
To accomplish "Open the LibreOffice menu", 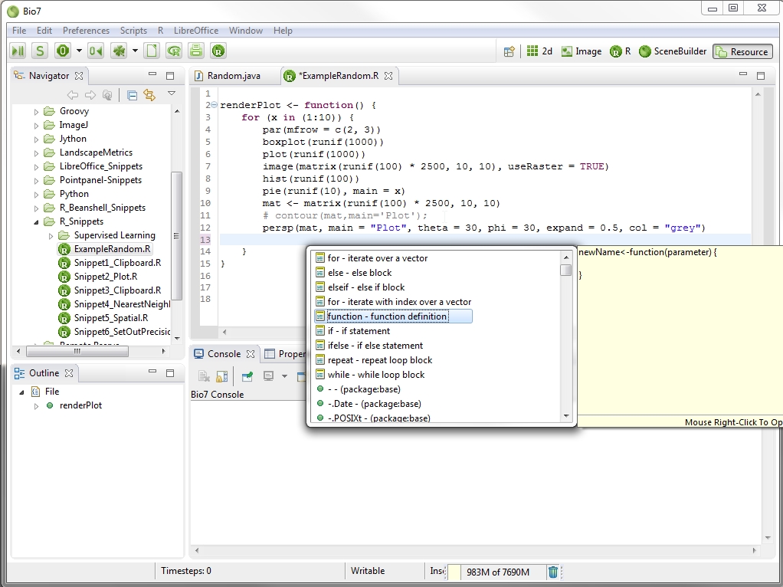I will click(x=196, y=31).
